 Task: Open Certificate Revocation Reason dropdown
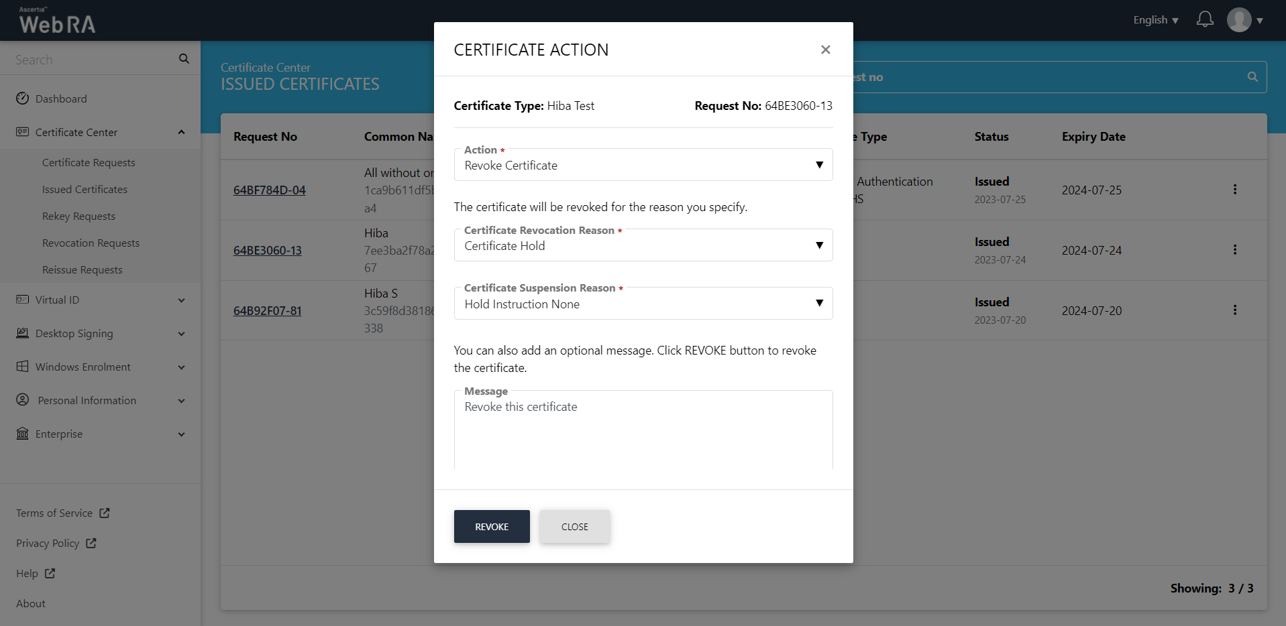[643, 245]
